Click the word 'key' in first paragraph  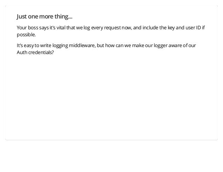(171, 28)
